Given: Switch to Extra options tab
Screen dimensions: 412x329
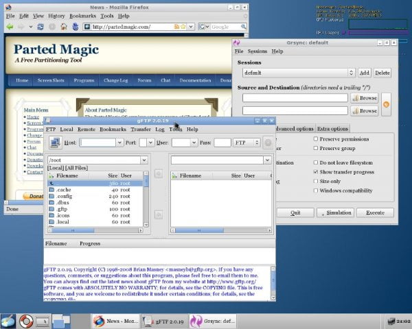Looking at the screenshot, I should coord(332,129).
